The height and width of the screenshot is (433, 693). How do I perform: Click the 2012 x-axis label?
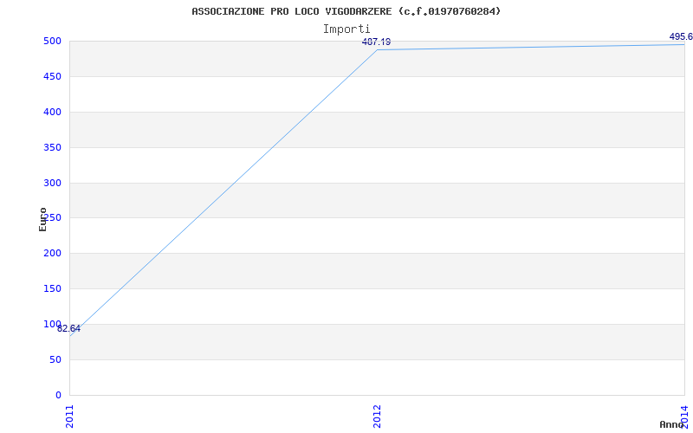click(377, 417)
